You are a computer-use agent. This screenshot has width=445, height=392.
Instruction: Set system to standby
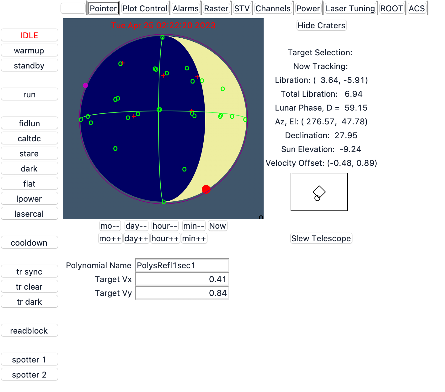(29, 65)
